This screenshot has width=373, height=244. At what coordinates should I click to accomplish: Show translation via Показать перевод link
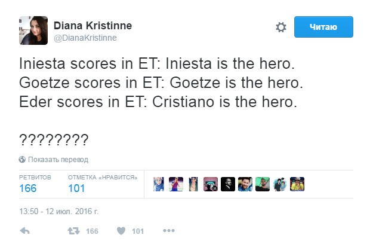click(x=58, y=160)
